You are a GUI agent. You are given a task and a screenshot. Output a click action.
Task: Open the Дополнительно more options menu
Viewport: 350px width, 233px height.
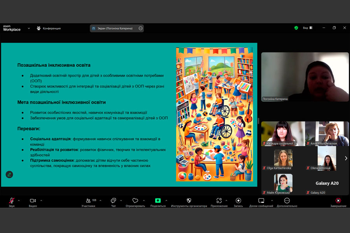pyautogui.click(x=287, y=201)
